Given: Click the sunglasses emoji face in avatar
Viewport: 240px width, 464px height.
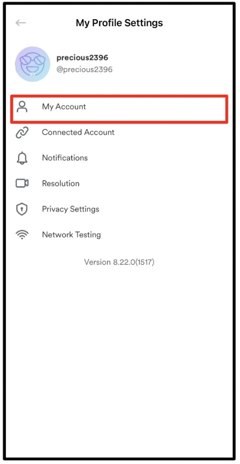Looking at the screenshot, I should [32, 63].
